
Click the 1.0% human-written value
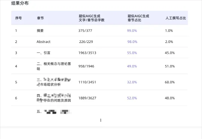pyautogui.click(x=169, y=31)
